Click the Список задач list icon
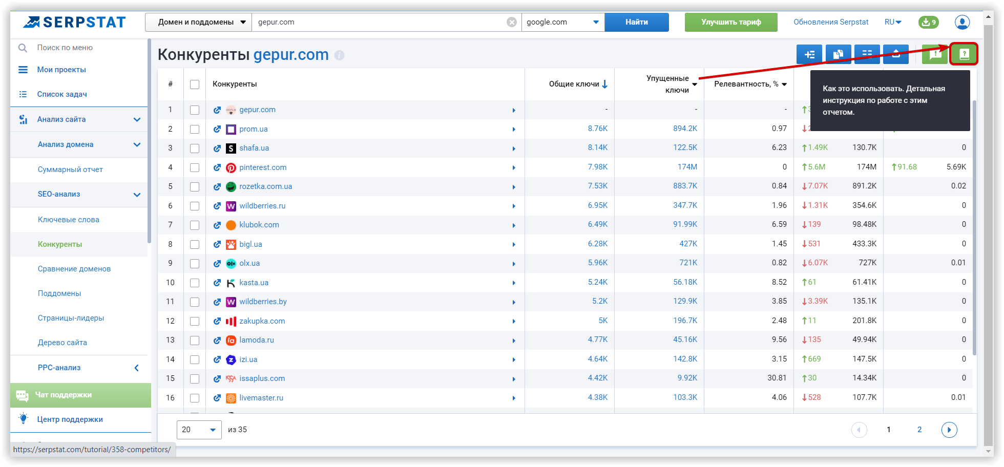Viewport: 1004px width, 467px height. [23, 94]
